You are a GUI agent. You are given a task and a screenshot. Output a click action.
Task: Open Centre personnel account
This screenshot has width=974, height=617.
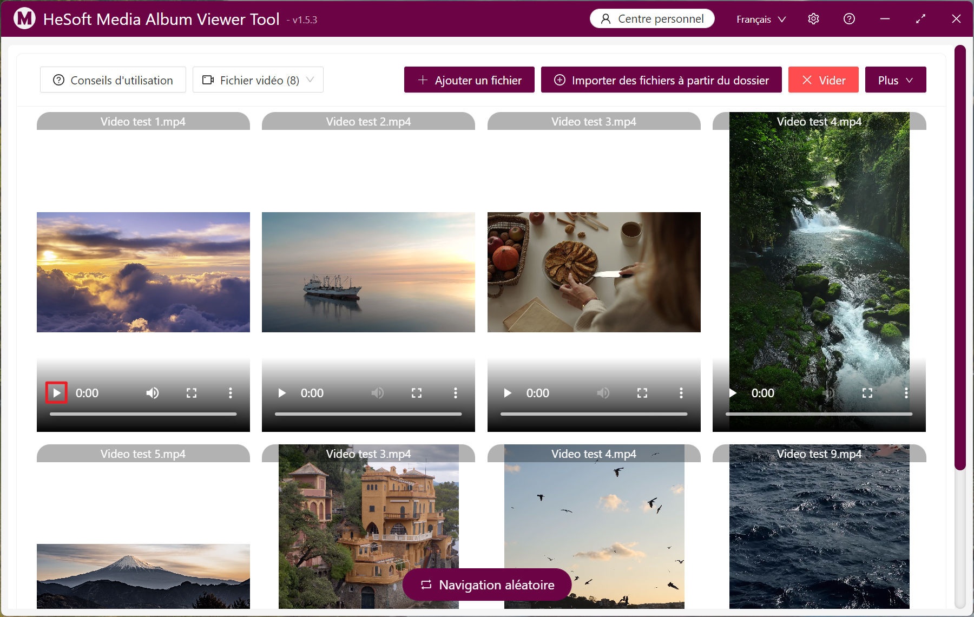[x=652, y=18]
